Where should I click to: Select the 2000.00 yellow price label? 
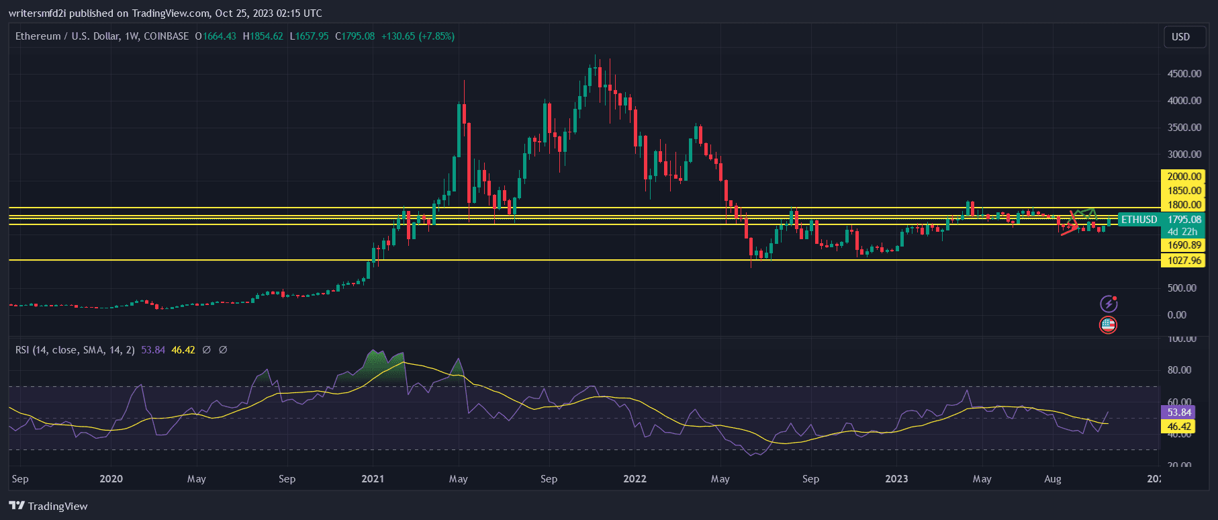1183,177
